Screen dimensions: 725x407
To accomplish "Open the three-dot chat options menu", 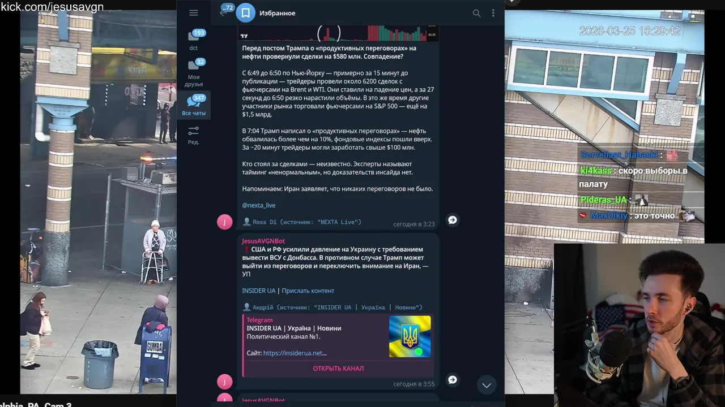I will (x=493, y=13).
